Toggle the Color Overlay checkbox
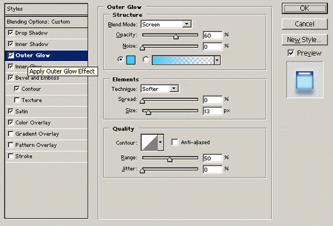The image size is (333, 226). (x=11, y=123)
